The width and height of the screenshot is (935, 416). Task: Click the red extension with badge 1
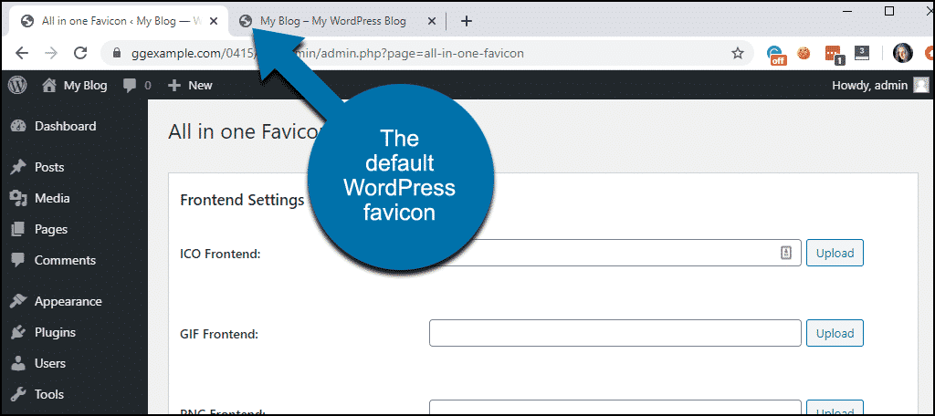tap(835, 55)
